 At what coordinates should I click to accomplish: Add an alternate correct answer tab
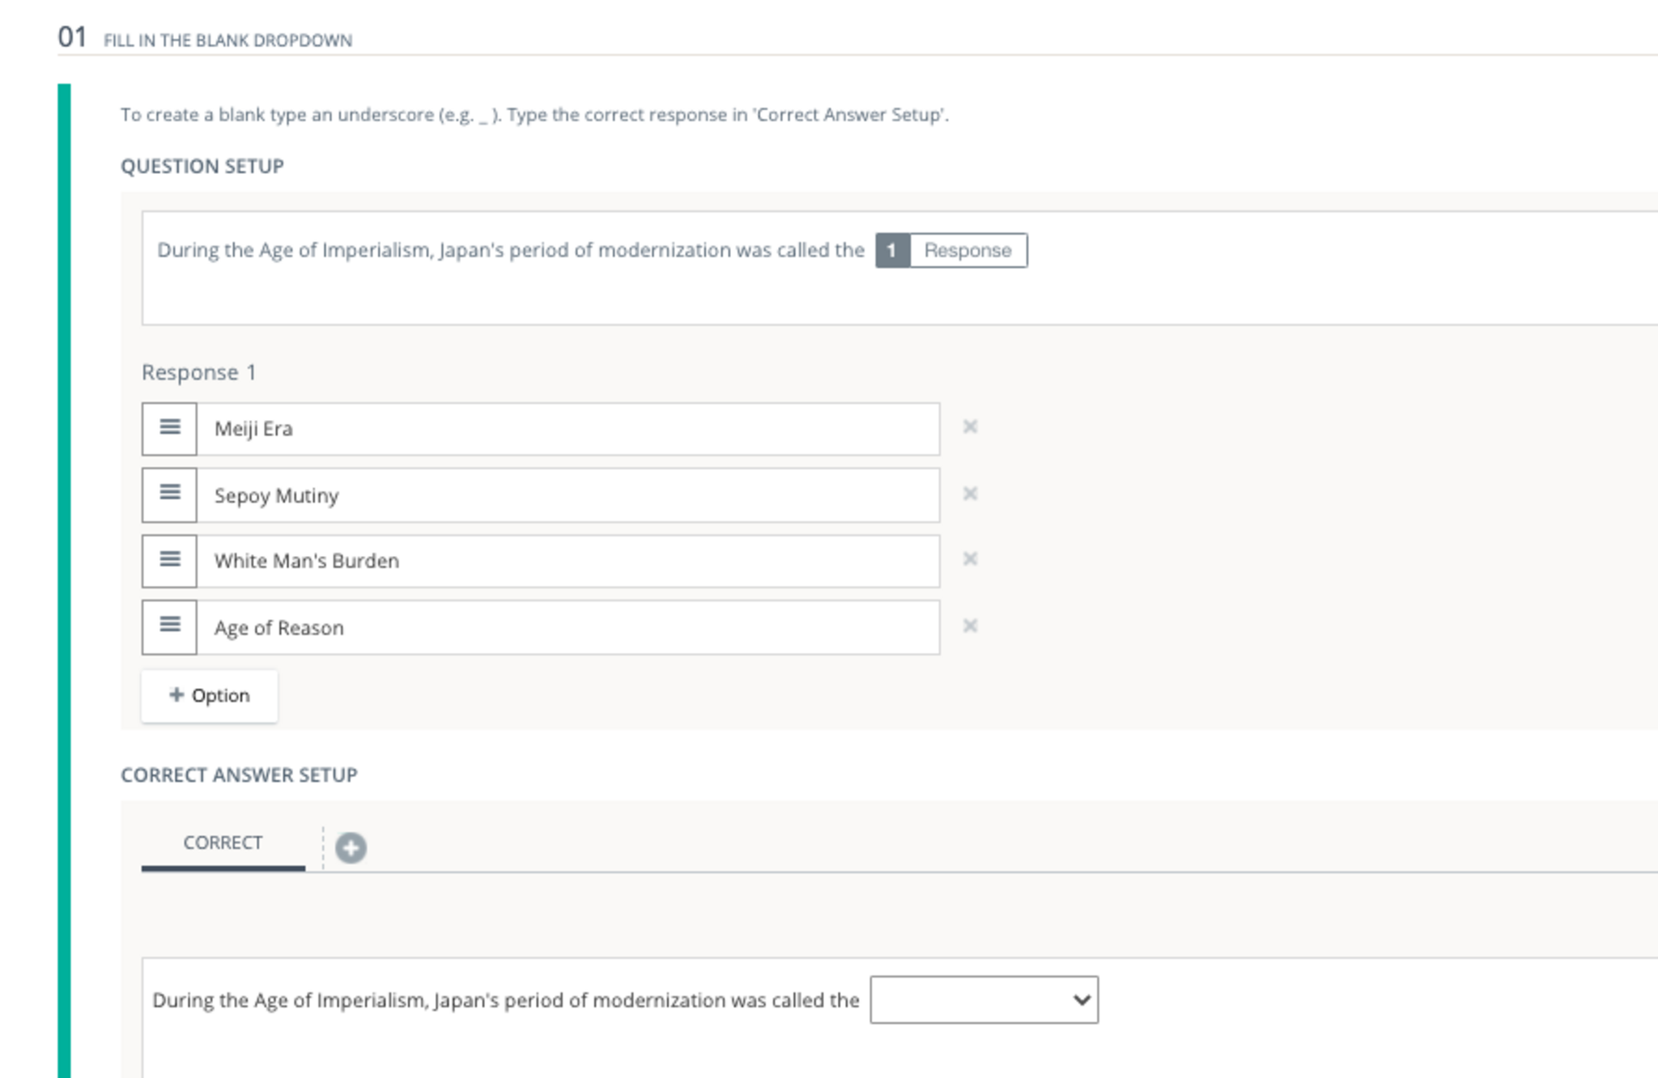click(x=351, y=847)
